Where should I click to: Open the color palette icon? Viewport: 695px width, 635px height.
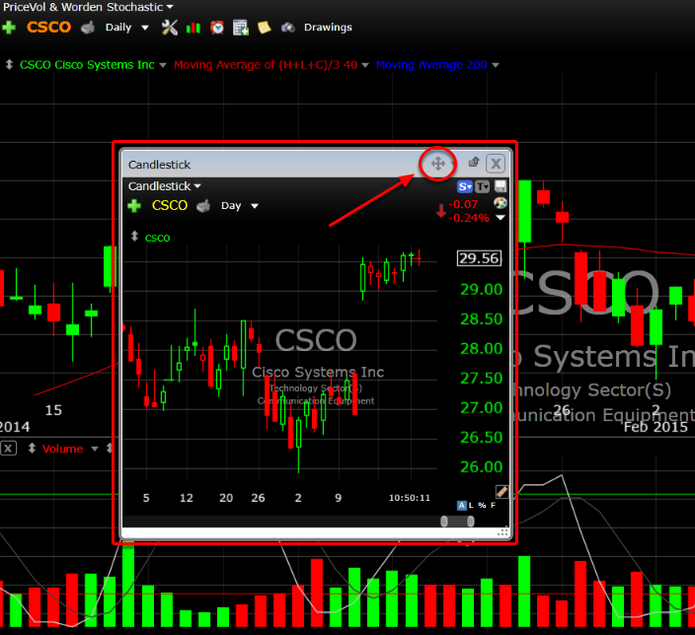501,203
